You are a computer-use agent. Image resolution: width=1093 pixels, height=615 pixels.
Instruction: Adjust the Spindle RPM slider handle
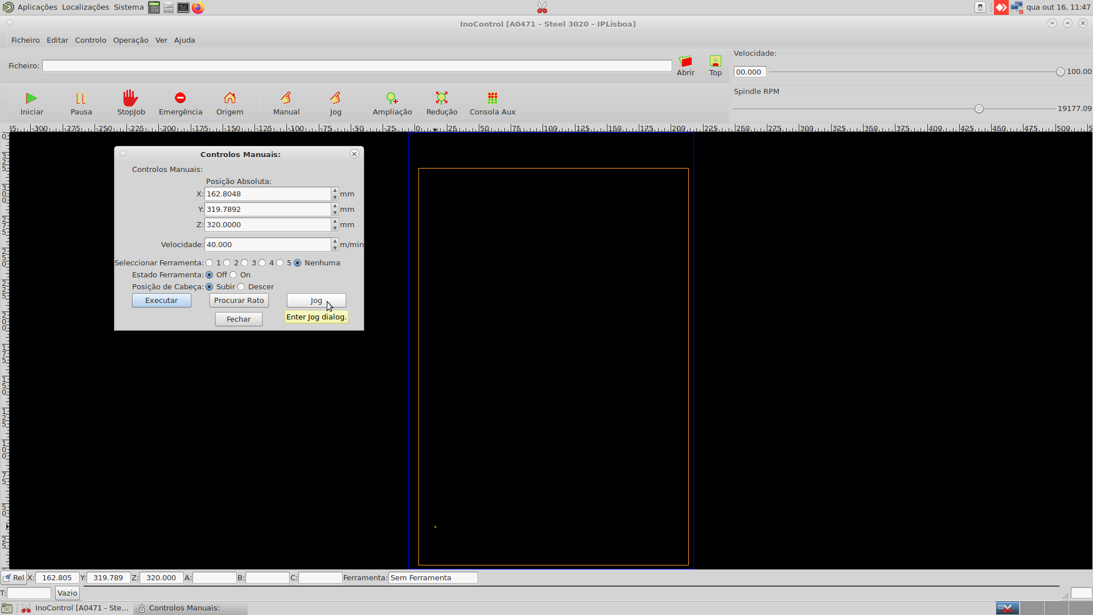pyautogui.click(x=979, y=109)
